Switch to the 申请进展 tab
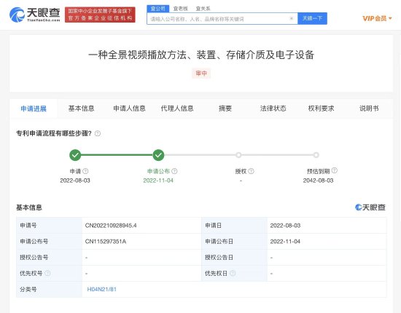This screenshot has height=313, width=401. [34, 108]
